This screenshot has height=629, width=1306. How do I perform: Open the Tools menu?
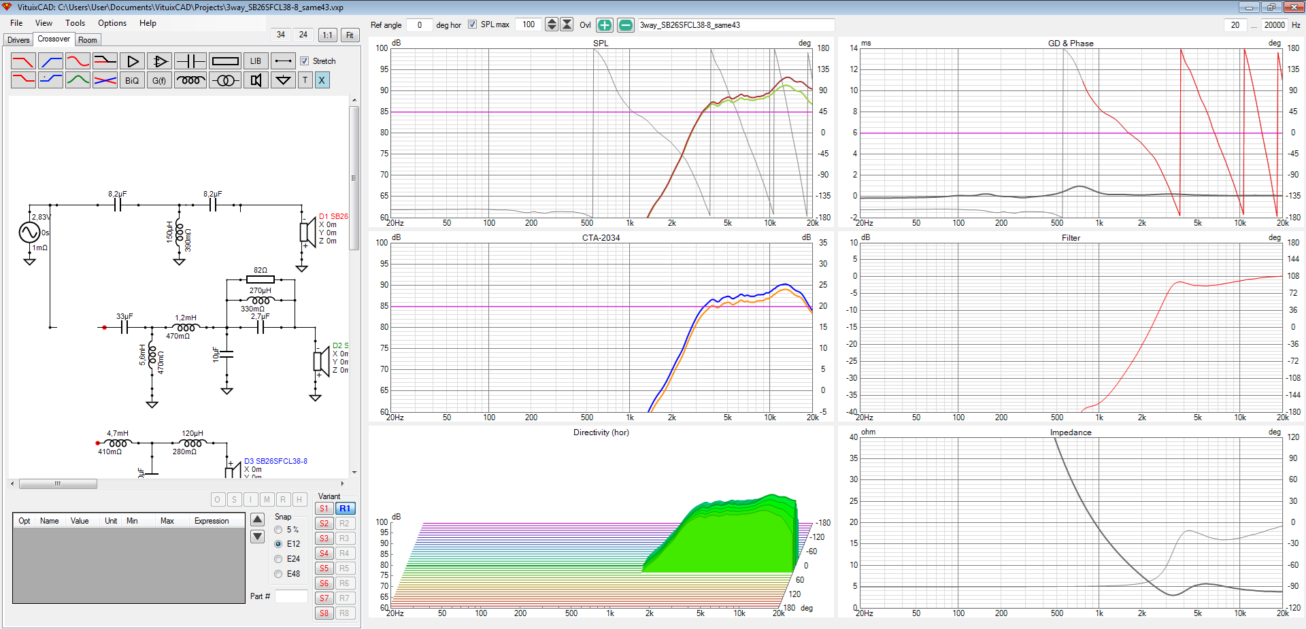pyautogui.click(x=75, y=23)
